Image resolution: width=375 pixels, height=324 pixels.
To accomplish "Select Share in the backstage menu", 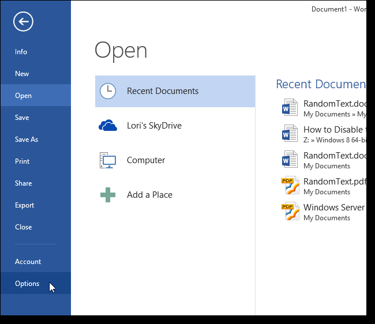I will click(x=24, y=183).
